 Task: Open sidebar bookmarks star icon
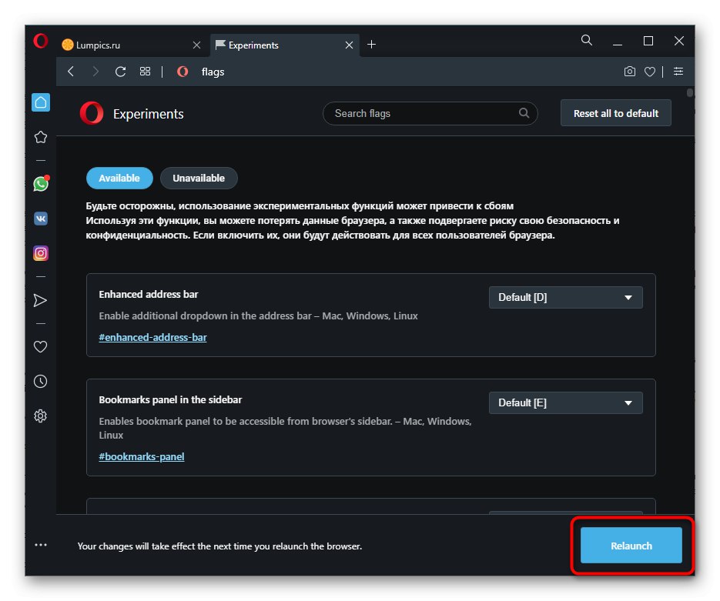tap(41, 137)
